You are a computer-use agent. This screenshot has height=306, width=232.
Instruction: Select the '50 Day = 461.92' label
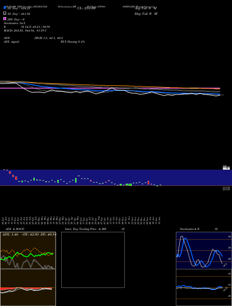point(19,14)
